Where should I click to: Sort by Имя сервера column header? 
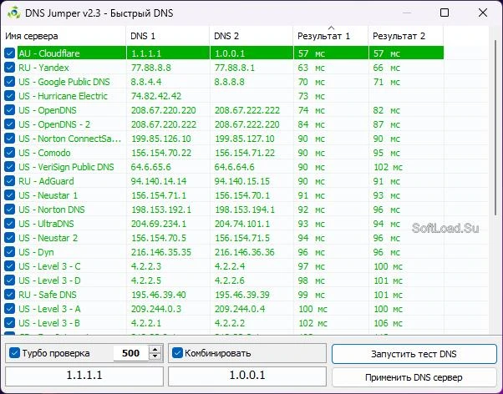(x=64, y=36)
